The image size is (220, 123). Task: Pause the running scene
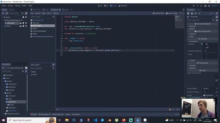pos(197,6)
